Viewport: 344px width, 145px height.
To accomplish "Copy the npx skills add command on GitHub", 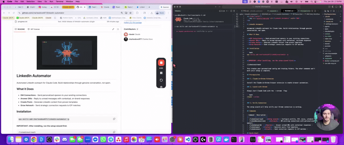I will click(x=114, y=119).
